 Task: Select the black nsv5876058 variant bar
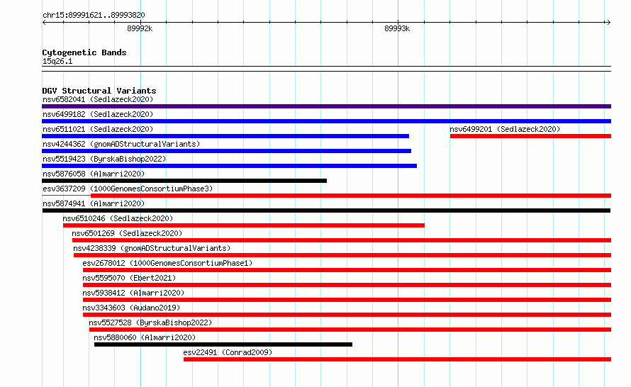tap(184, 181)
